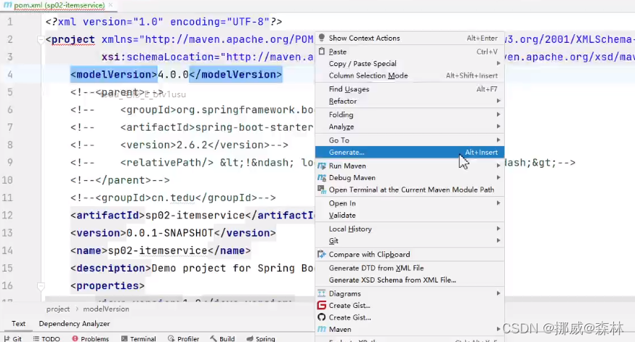Click the GitHub Create Gist icon
Image resolution: width=635 pixels, height=342 pixels.
point(322,317)
